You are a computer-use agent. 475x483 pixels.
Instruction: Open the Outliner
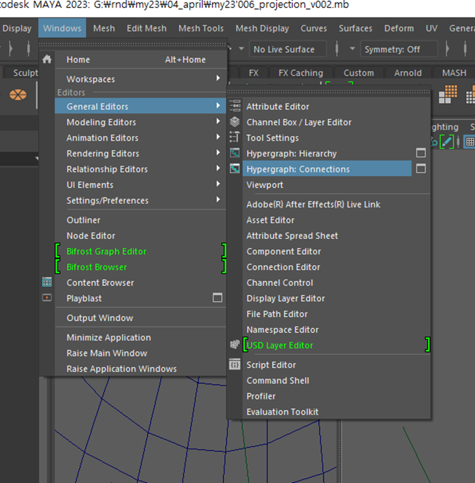pos(140,220)
